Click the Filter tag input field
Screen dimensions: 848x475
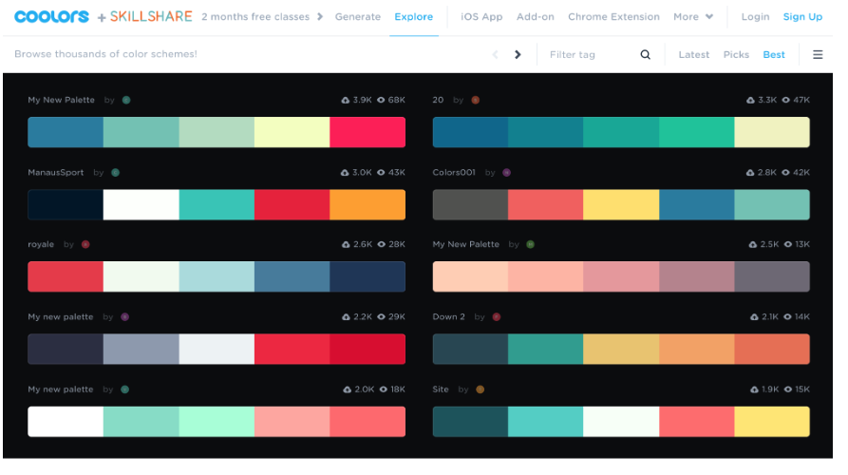pos(589,55)
